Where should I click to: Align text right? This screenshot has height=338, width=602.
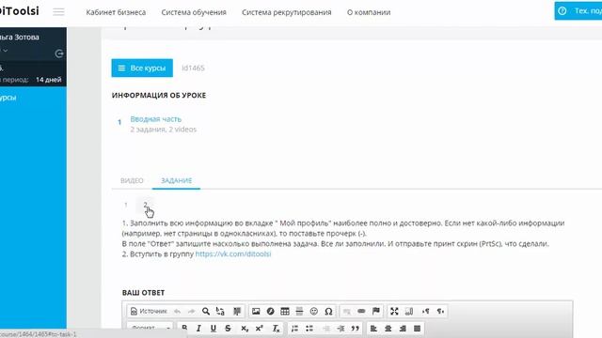click(403, 329)
